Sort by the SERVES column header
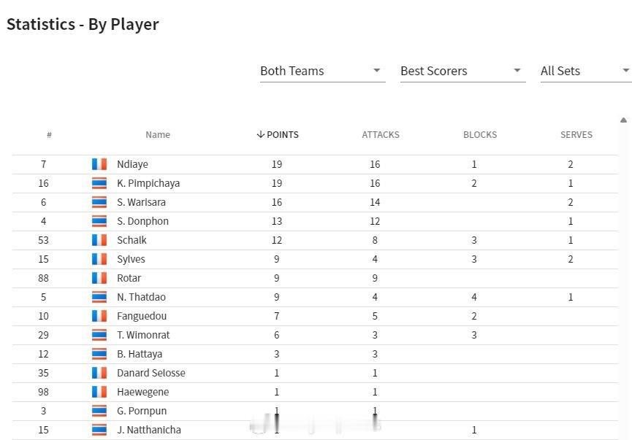Screen dimensions: 632x440 (576, 135)
